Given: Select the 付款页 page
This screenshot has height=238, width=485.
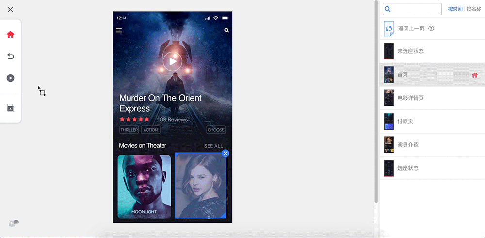Looking at the screenshot, I should [432, 121].
